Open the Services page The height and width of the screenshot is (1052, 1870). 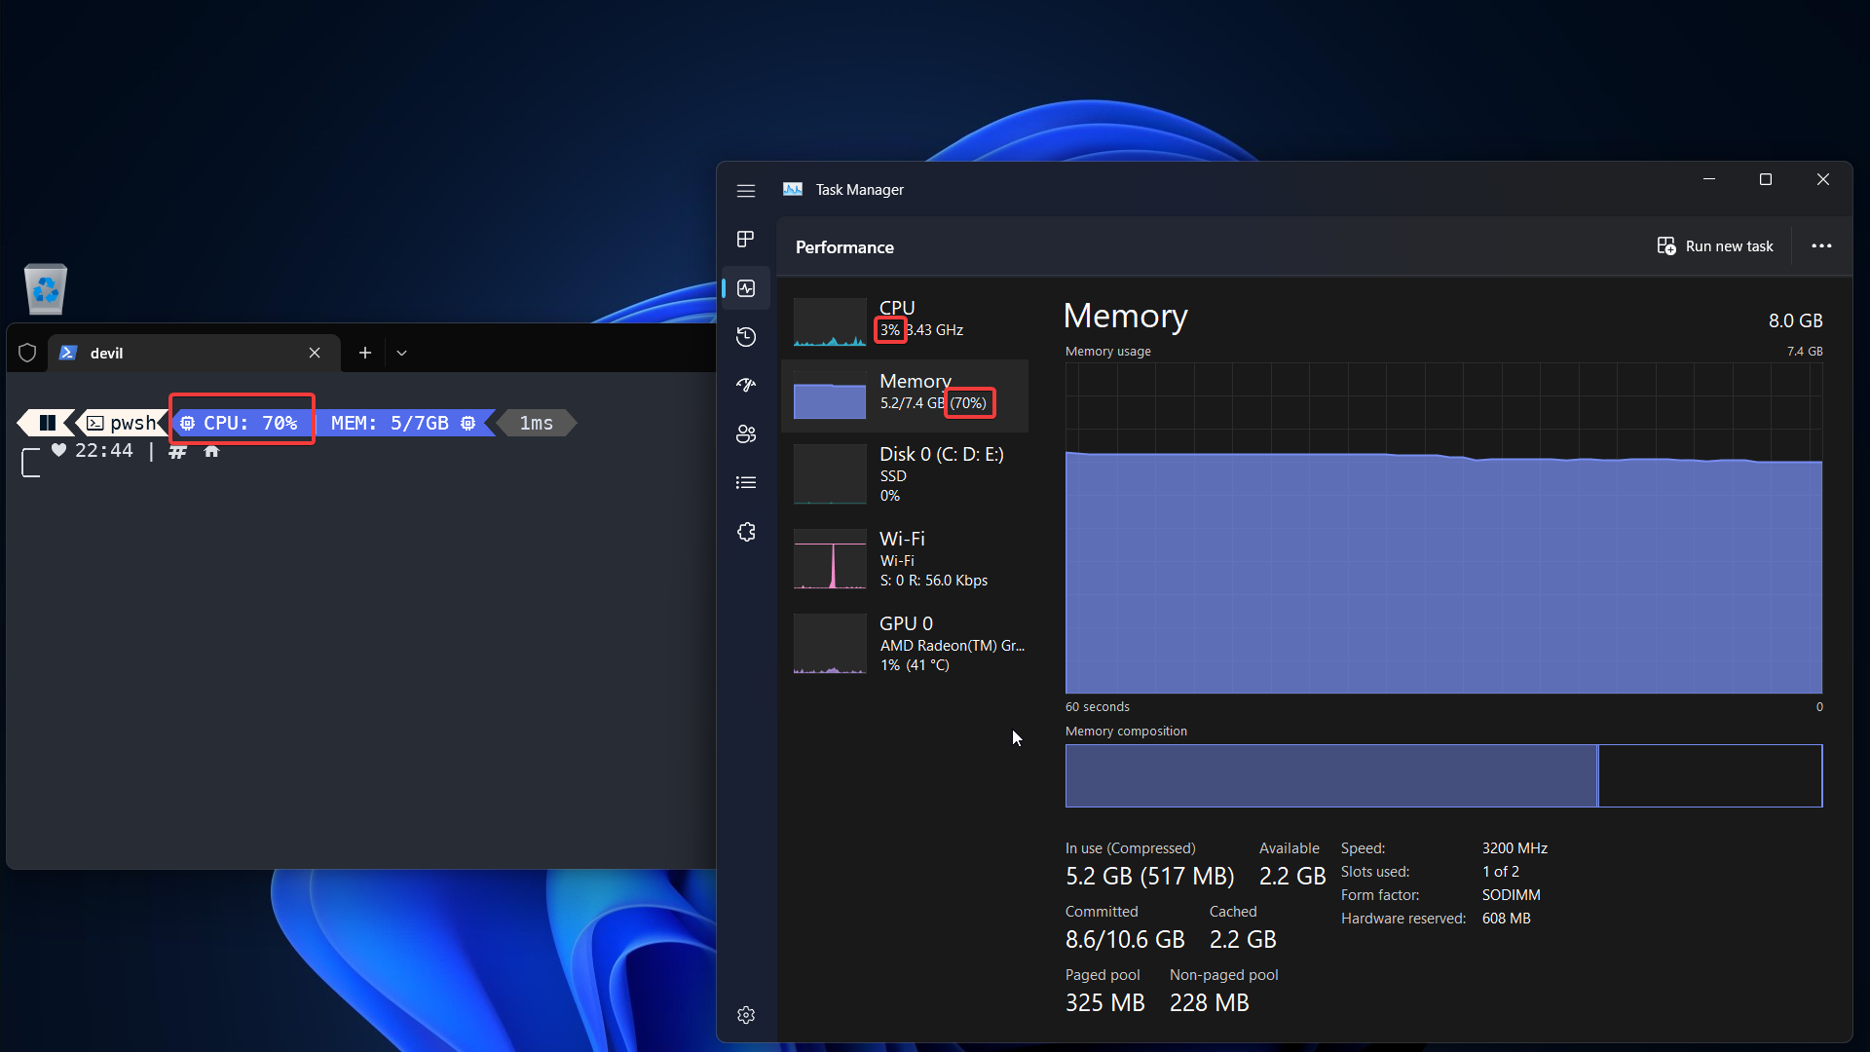click(745, 532)
